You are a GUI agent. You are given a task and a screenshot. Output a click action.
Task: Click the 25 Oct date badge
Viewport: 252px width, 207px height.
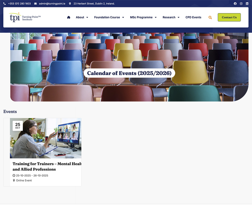coord(18,126)
